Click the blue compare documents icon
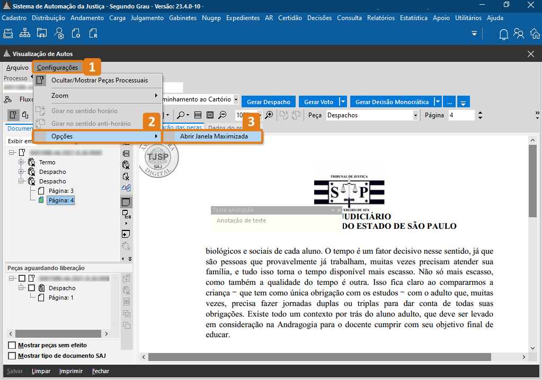Screen dimensions: 542x380 pos(126,188)
